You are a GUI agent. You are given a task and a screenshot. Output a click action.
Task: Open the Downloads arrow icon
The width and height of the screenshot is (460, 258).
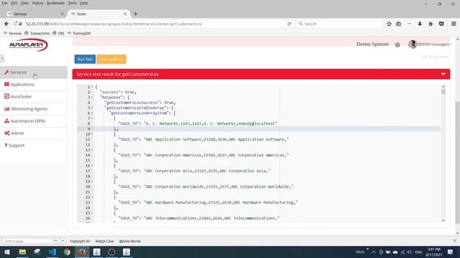click(x=420, y=24)
